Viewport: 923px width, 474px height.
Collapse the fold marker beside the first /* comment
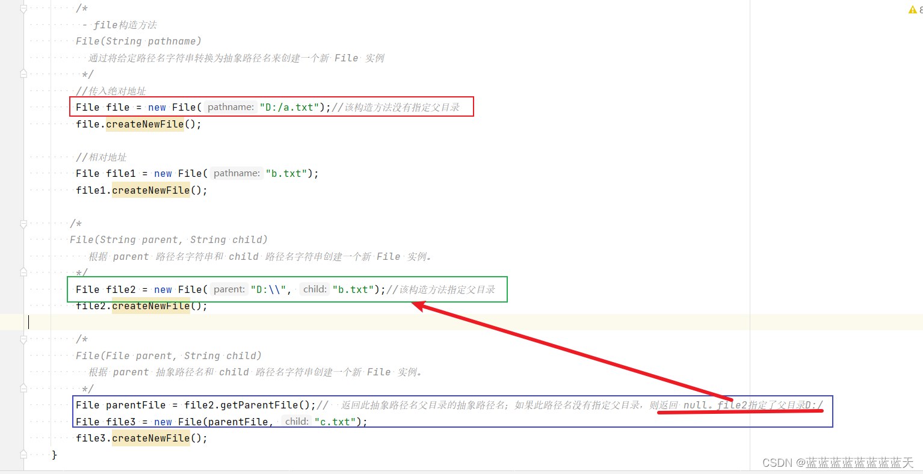coord(23,8)
